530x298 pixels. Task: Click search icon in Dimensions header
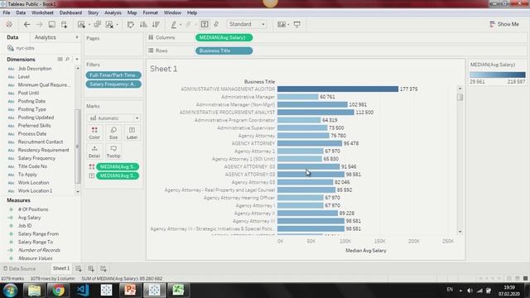(x=68, y=59)
